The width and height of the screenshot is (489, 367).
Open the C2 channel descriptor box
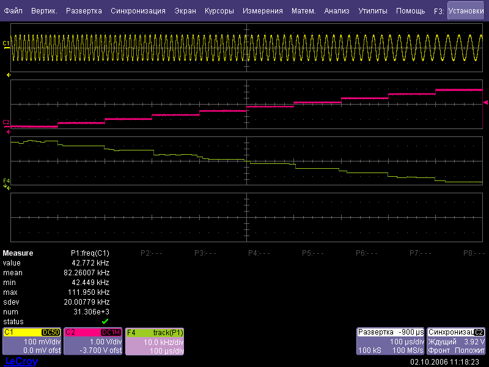coord(93,341)
